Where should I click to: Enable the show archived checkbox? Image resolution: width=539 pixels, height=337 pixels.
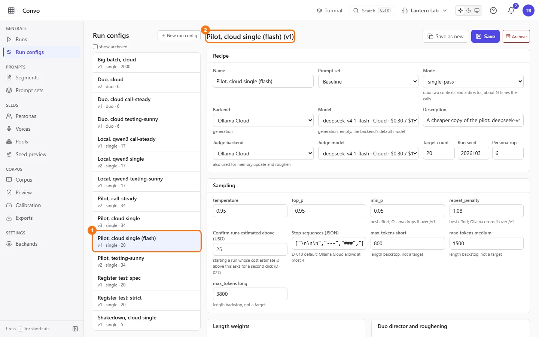click(95, 47)
